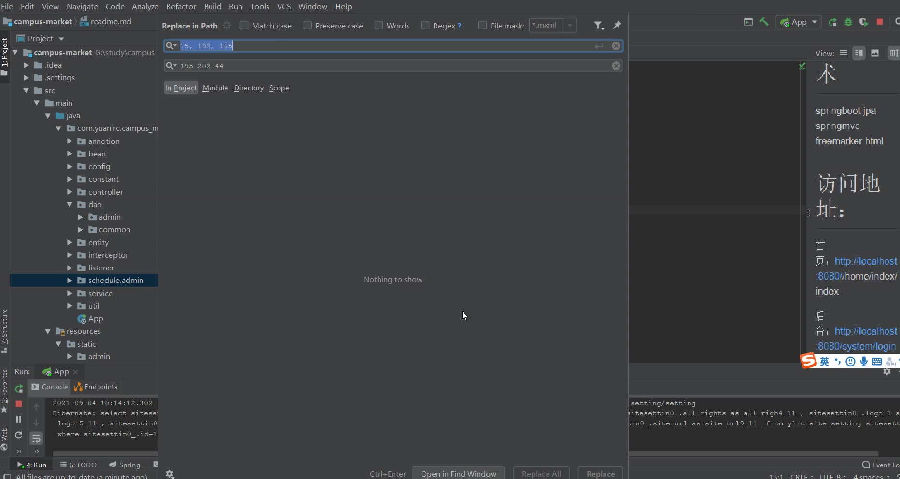Expand the entity package
900x479 pixels.
point(70,242)
